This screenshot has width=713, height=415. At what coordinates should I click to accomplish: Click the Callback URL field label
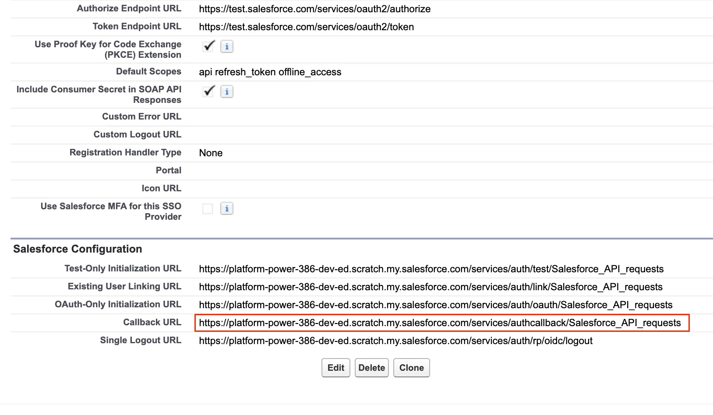coord(152,323)
